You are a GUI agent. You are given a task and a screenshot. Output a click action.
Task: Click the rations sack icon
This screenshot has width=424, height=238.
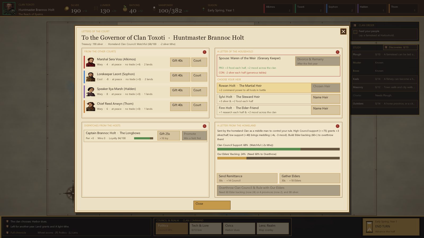125,8
